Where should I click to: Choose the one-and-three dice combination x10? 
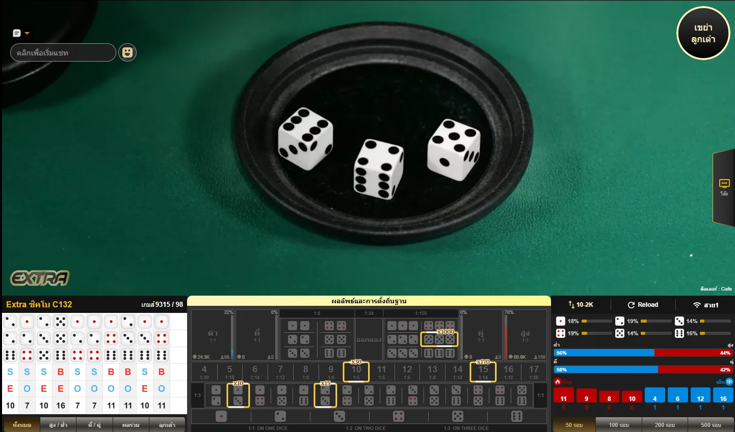[238, 395]
